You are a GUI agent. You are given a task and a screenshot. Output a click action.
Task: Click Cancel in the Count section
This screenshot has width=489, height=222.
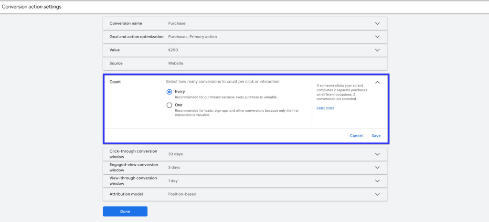(x=356, y=136)
